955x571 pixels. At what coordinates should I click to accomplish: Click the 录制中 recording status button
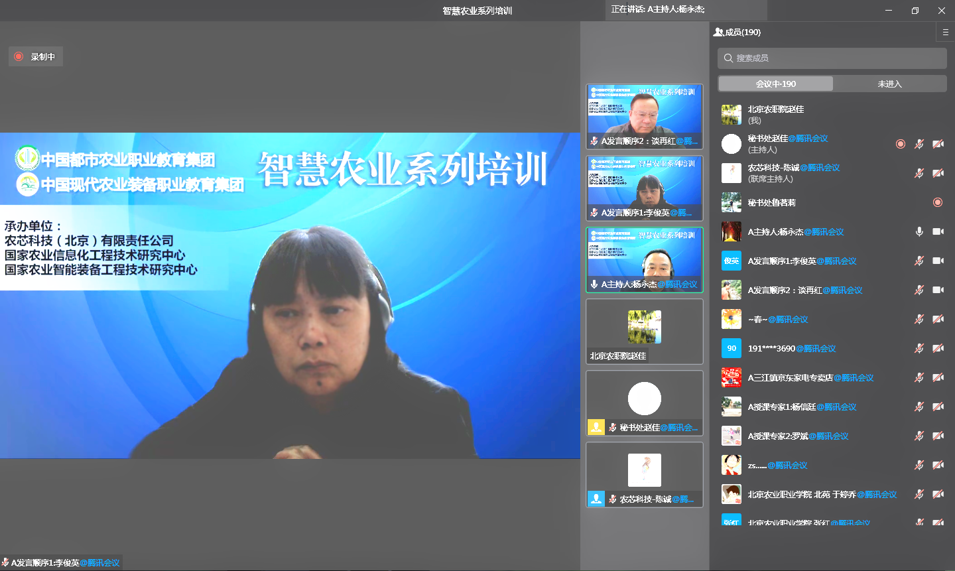pos(36,56)
